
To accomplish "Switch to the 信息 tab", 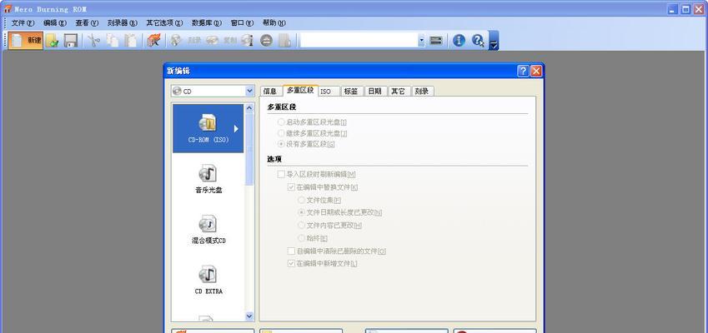I will pos(270,91).
